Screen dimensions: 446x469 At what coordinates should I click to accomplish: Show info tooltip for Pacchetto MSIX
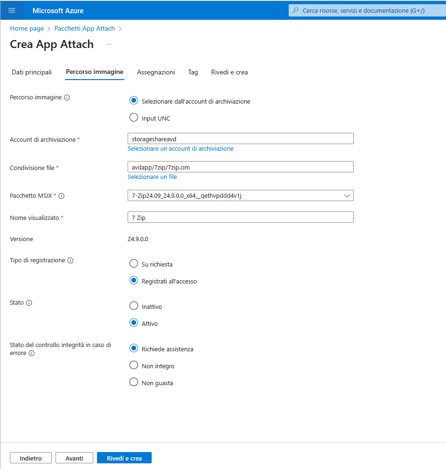coord(61,196)
